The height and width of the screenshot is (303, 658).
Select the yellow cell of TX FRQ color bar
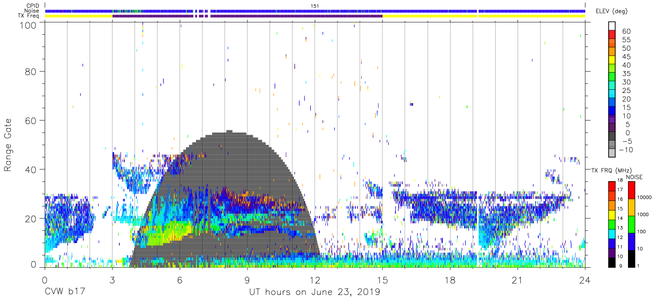[612, 214]
